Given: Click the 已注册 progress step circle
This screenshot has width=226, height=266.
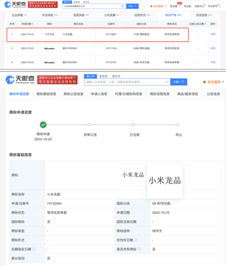Looking at the screenshot, I should (133, 125).
